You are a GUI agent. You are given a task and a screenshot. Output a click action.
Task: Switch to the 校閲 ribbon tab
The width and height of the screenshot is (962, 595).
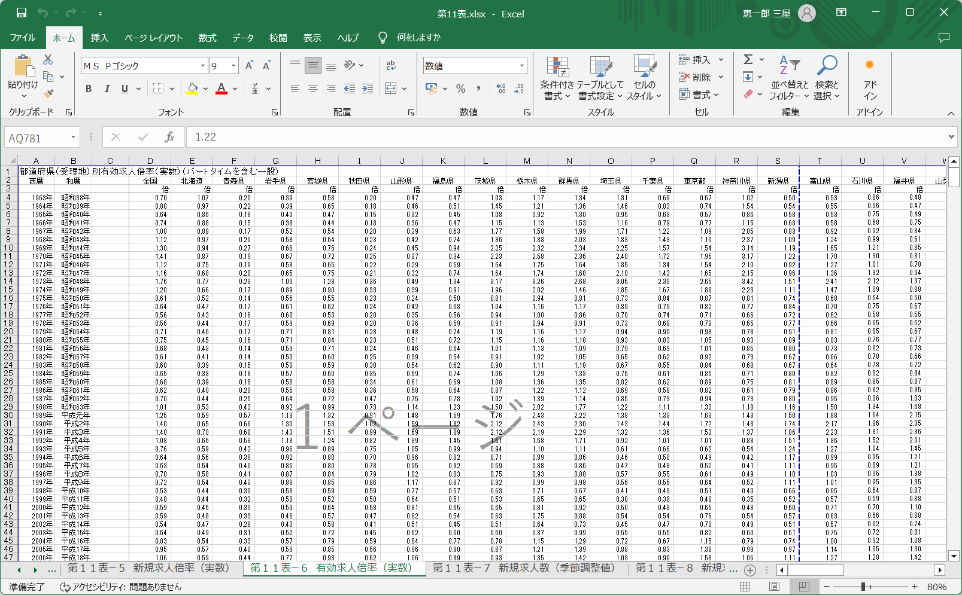278,38
